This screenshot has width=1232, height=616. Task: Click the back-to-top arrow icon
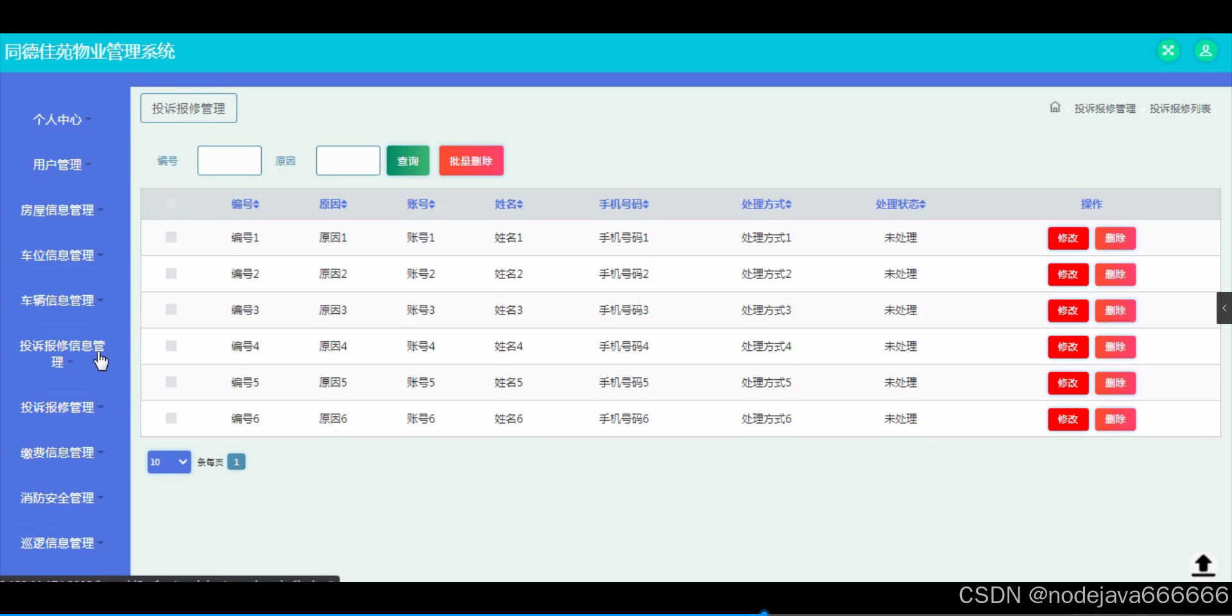pyautogui.click(x=1203, y=565)
